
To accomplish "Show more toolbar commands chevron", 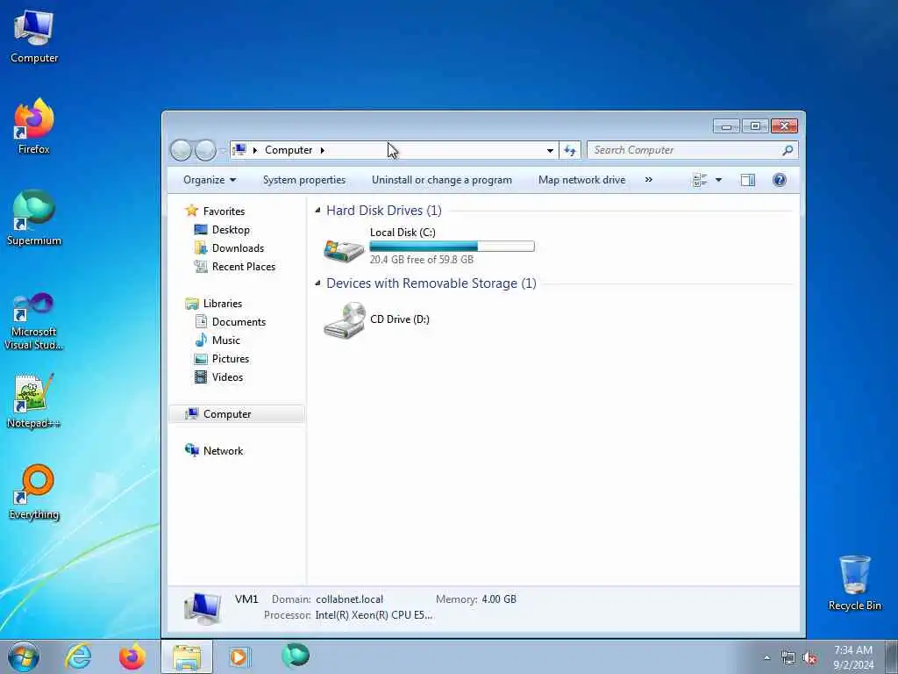I will tap(648, 179).
